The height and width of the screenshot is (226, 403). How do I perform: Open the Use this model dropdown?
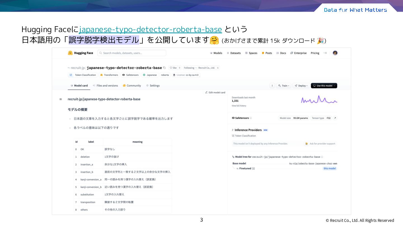pyautogui.click(x=324, y=86)
